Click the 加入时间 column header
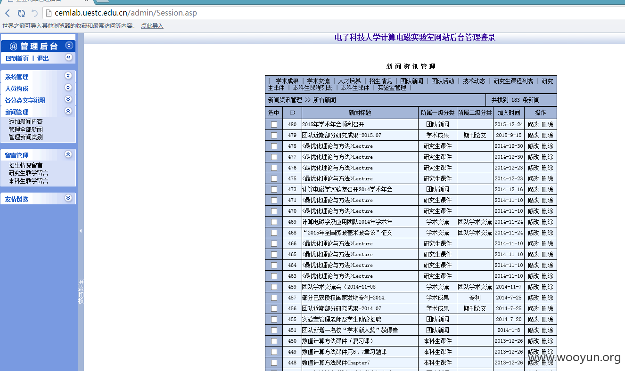 pos(509,113)
